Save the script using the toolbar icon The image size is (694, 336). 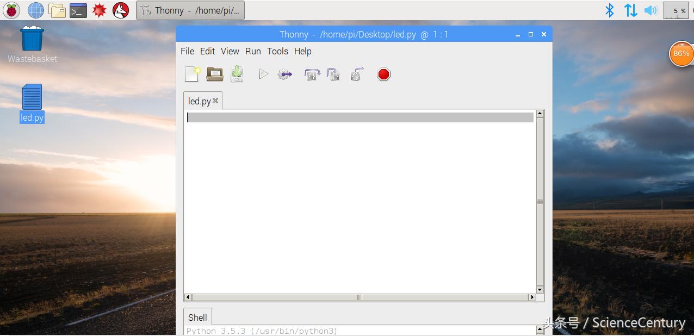[237, 74]
